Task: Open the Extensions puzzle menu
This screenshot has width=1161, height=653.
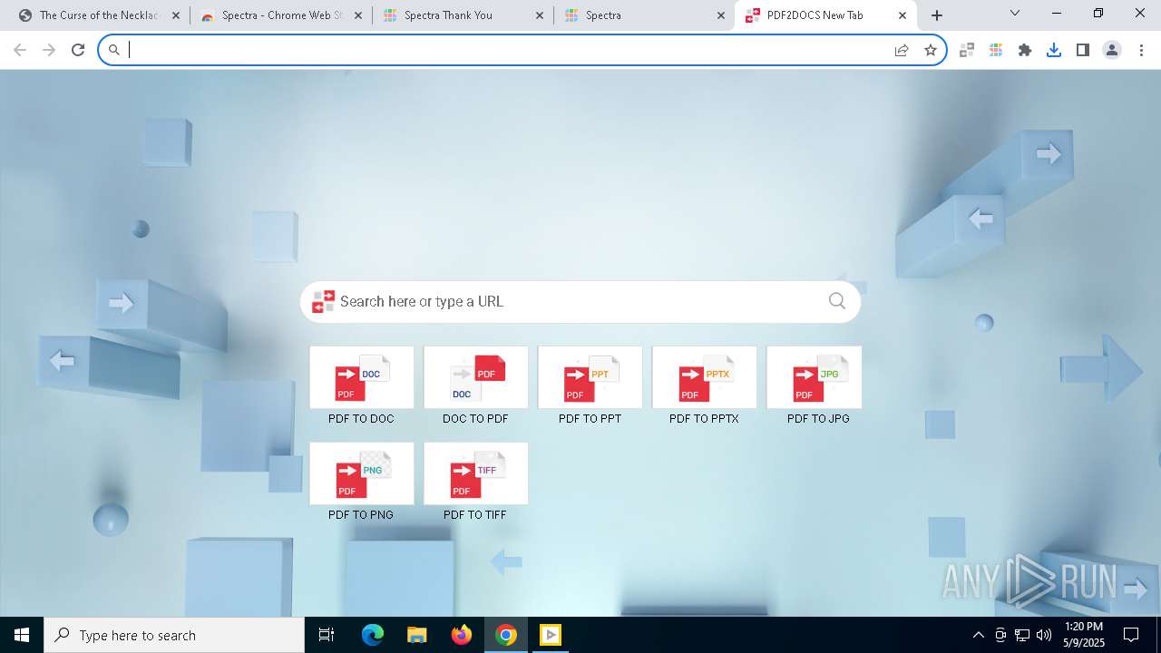Action: pyautogui.click(x=1025, y=50)
